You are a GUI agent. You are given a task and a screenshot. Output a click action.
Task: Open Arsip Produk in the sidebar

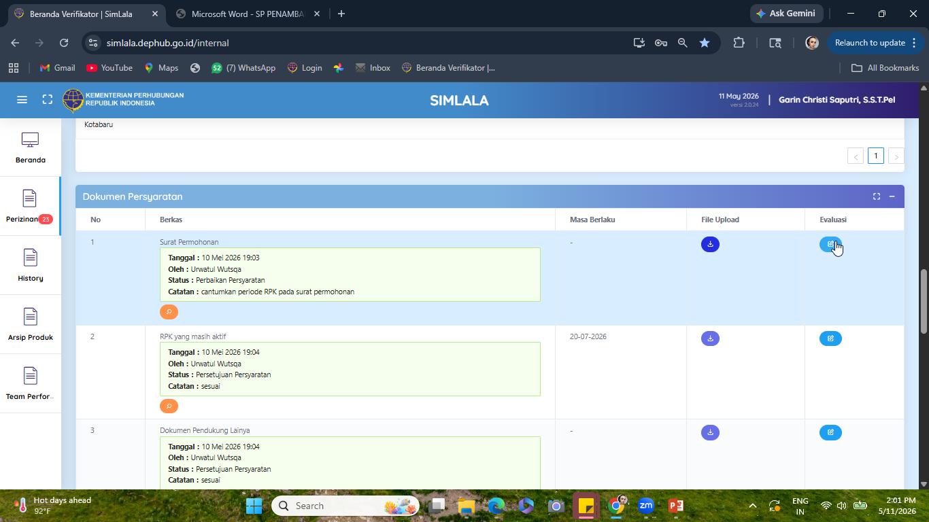pyautogui.click(x=30, y=324)
